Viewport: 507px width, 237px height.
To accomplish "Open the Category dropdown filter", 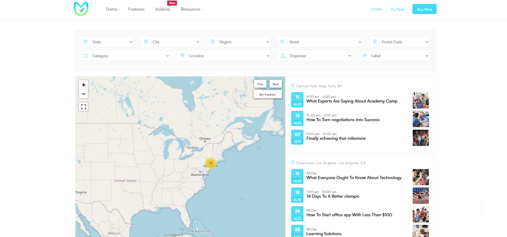I will (131, 56).
